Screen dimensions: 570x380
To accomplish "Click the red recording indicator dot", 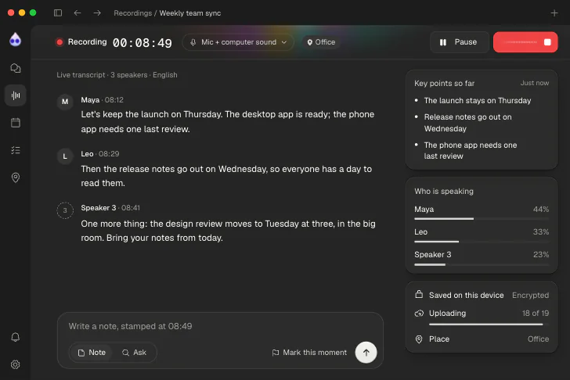I will click(60, 42).
